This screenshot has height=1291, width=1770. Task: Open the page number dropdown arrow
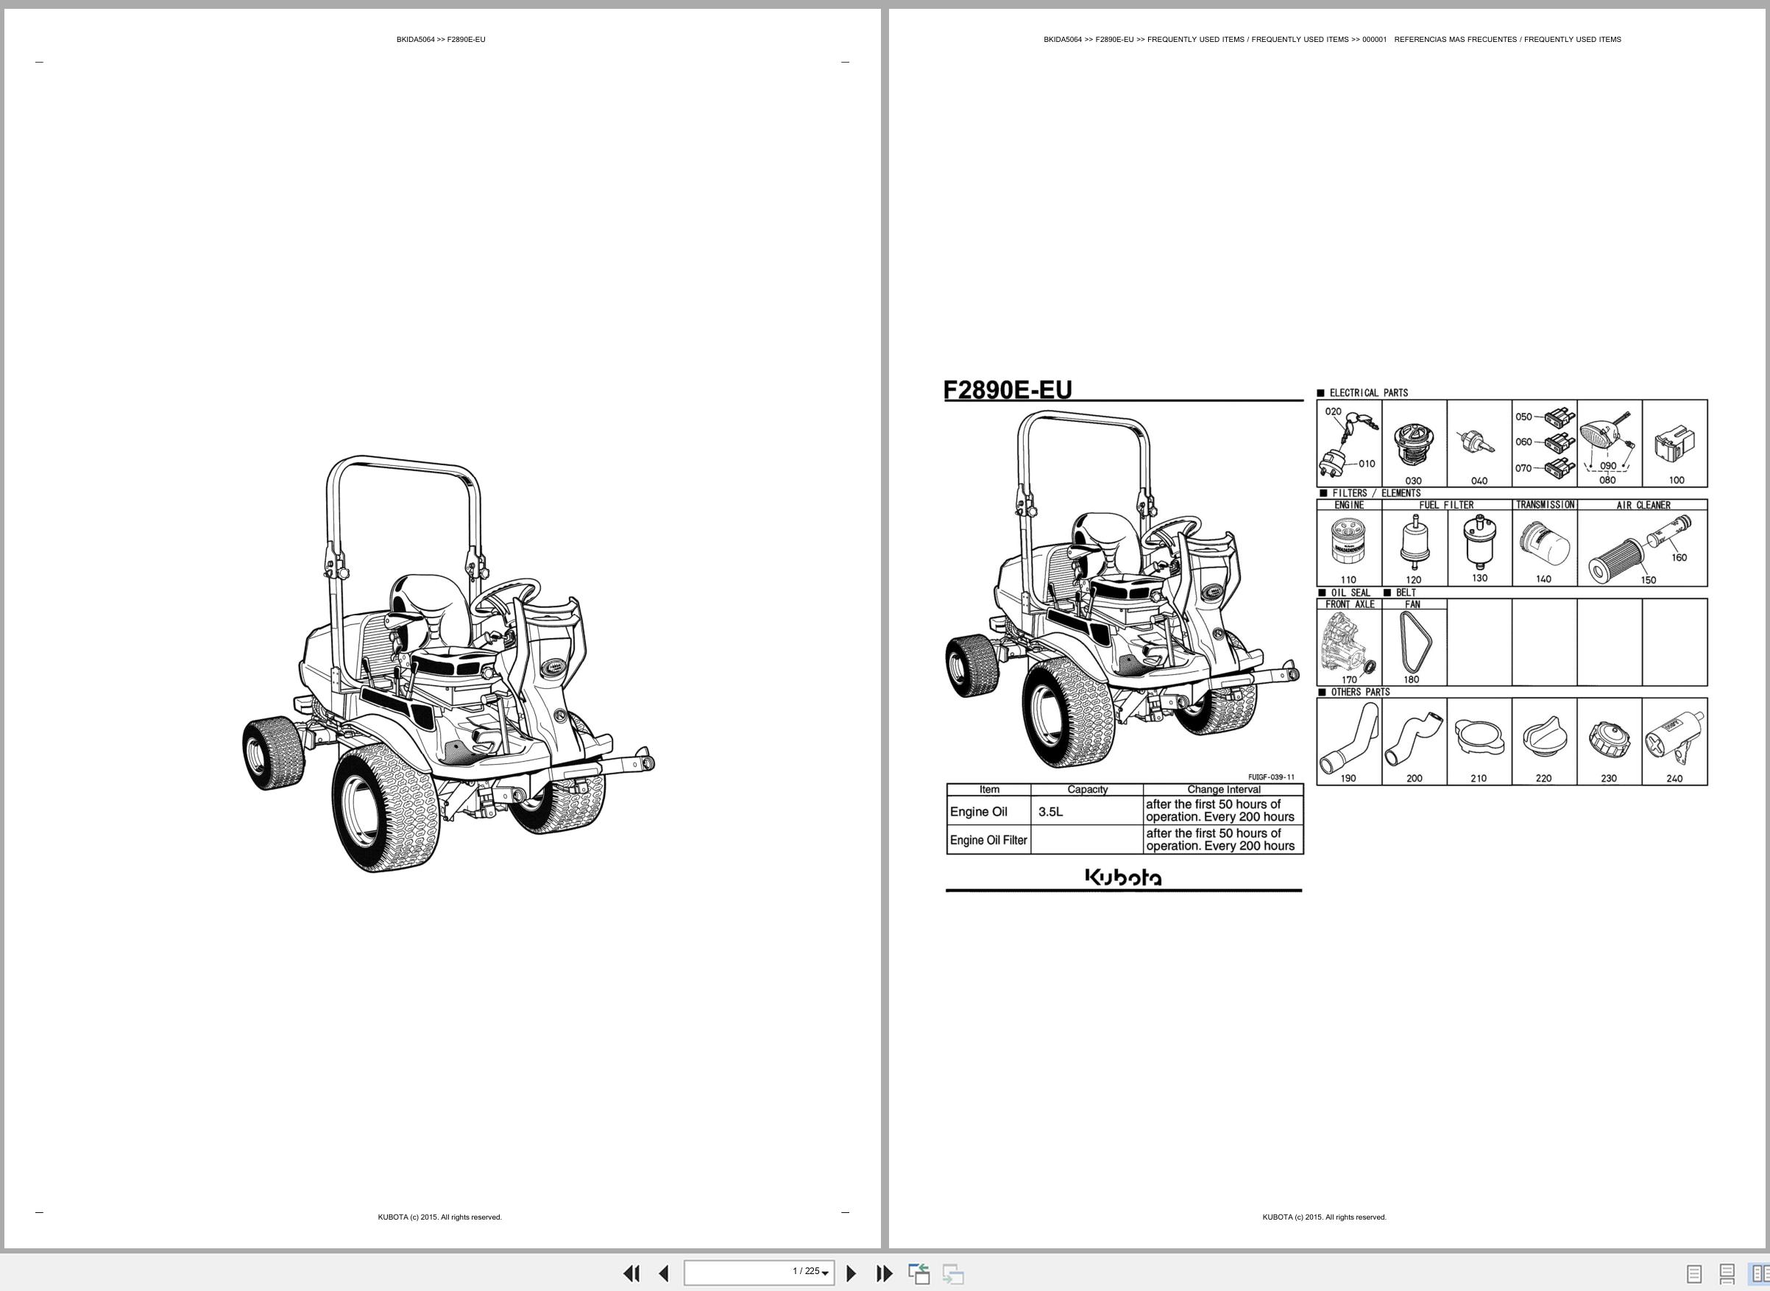click(825, 1274)
